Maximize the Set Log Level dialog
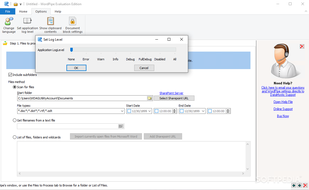The image size is (309, 190). (x=169, y=39)
